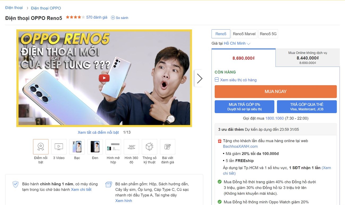Switch to the Reno5 5G variant
Screen dimensions: 345x205
(268, 34)
